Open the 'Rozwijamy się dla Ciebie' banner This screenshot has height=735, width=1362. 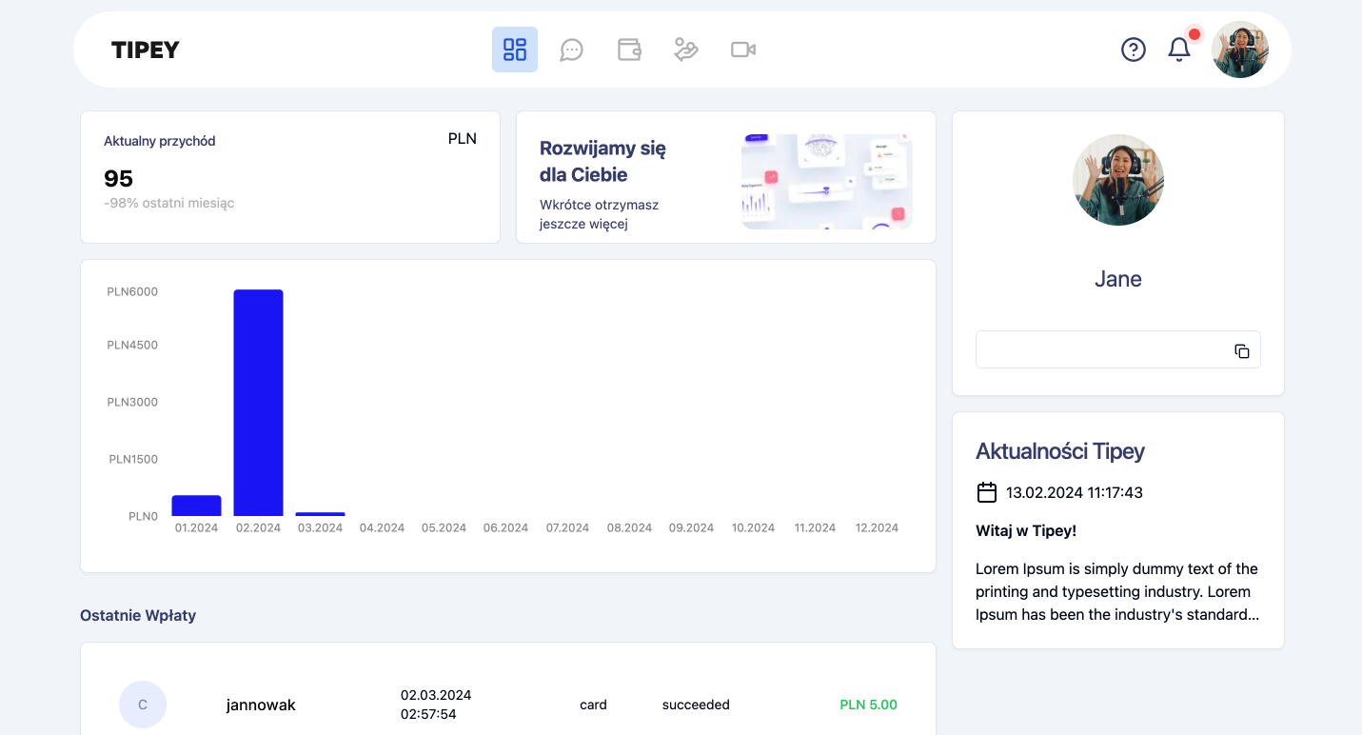pyautogui.click(x=725, y=177)
